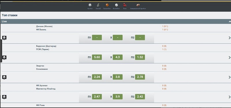Screen dimensions: 231x108
Task: Expand Arsenal vs Manchester United details arrow
Action: (x=230, y=97)
